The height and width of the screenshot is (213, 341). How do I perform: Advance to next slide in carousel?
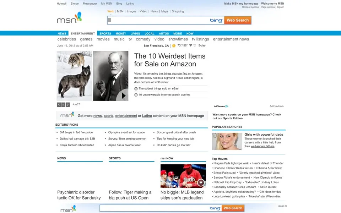pos(68,104)
